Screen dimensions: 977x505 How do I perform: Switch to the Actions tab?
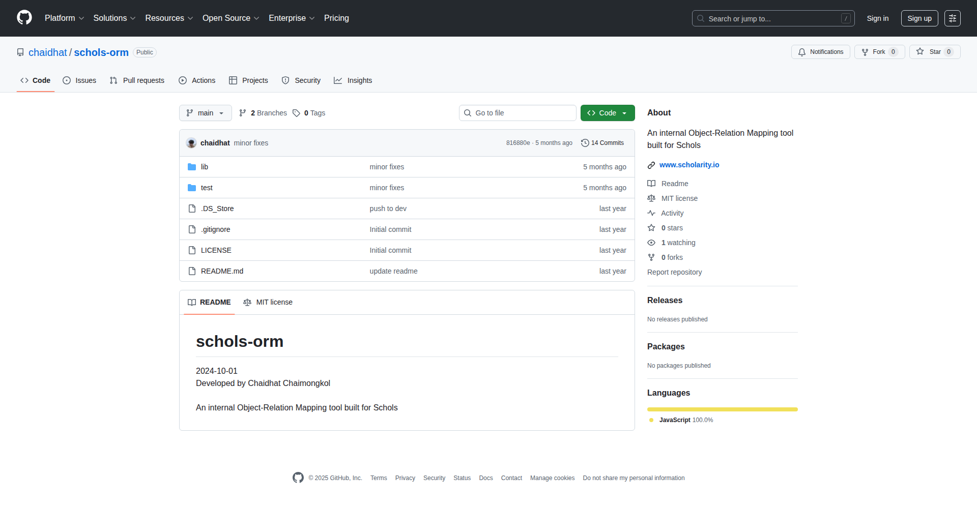(x=197, y=80)
